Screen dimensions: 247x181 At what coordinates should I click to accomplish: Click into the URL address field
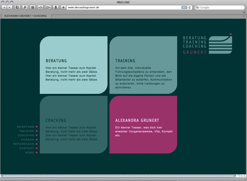(123, 7)
